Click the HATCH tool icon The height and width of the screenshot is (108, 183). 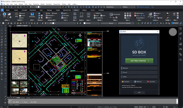point(81,15)
